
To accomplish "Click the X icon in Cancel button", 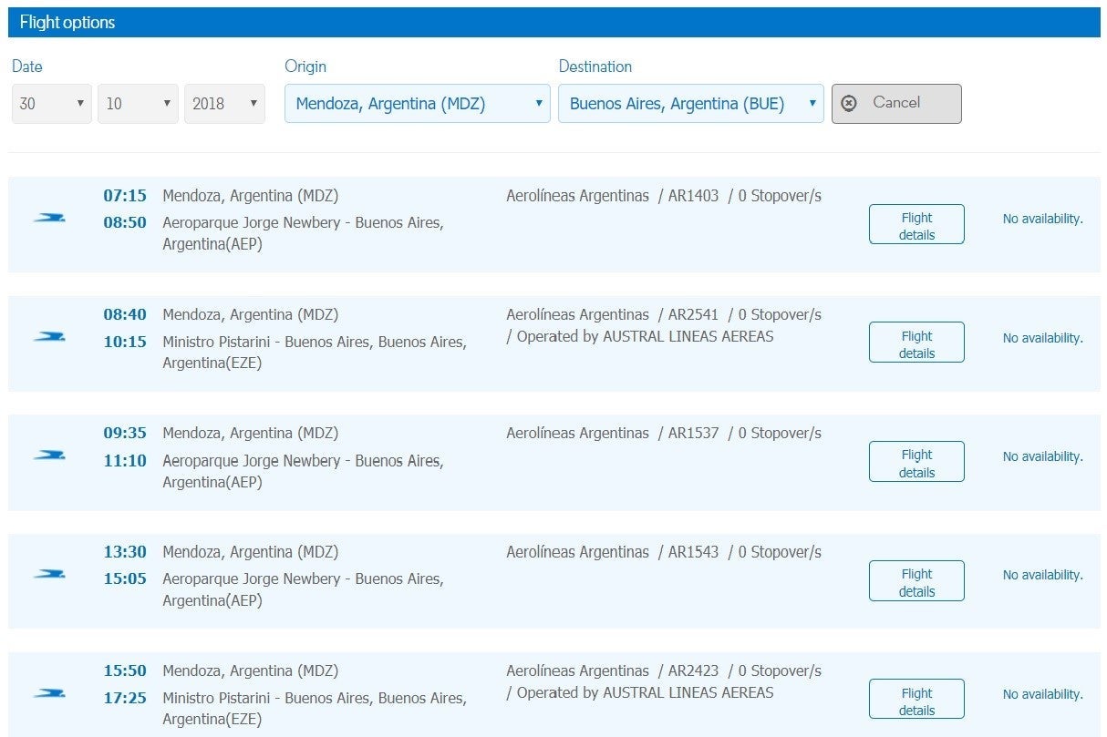I will pos(849,103).
